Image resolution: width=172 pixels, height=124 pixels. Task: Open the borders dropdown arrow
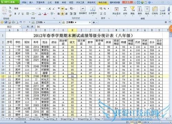pyautogui.click(x=30, y=14)
